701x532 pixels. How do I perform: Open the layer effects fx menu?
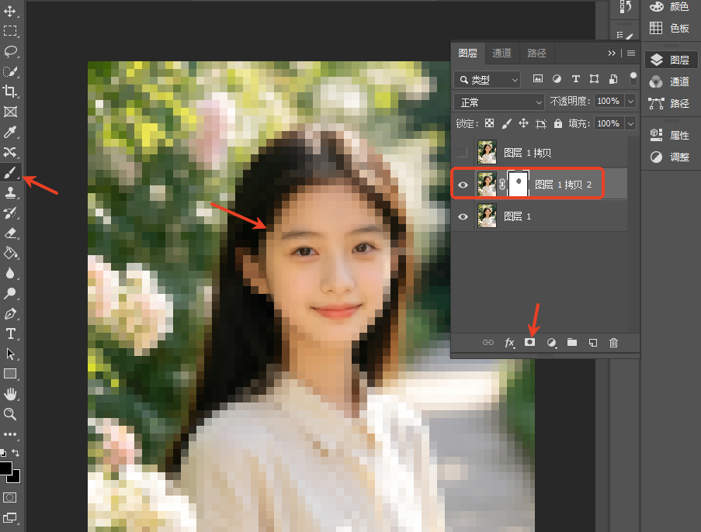(x=509, y=343)
